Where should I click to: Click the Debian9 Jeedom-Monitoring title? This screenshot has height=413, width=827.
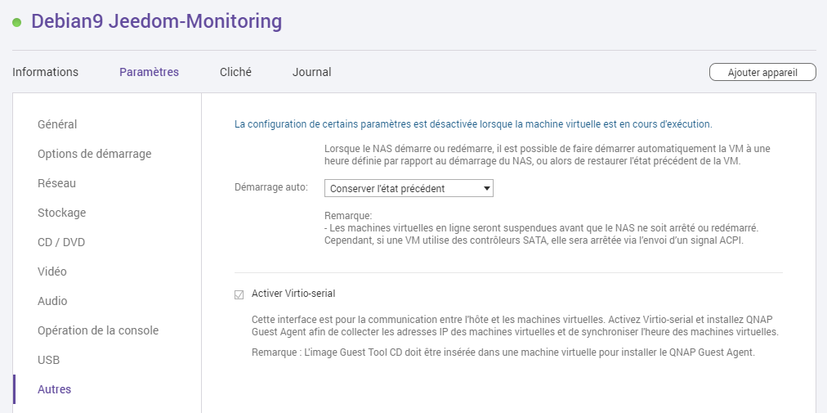point(156,21)
